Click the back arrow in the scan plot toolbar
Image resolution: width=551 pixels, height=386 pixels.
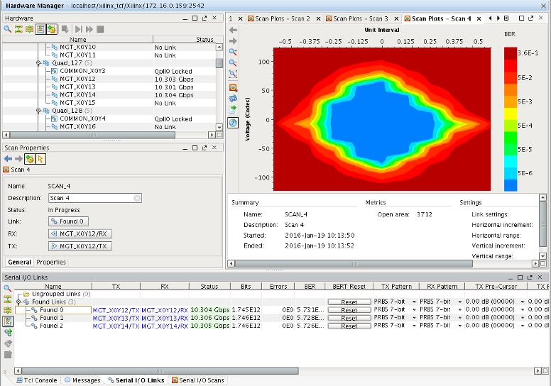click(x=233, y=31)
